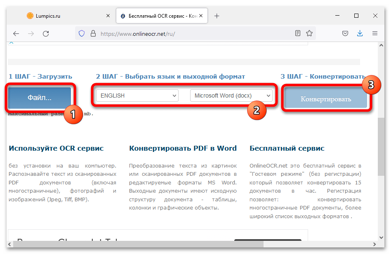Maximize the browser window
Image resolution: width=391 pixels, height=254 pixels.
356,16
